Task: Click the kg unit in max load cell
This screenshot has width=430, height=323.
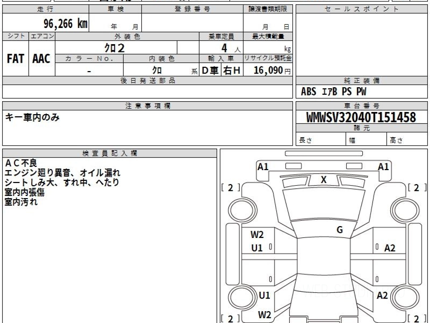Action: (x=287, y=50)
